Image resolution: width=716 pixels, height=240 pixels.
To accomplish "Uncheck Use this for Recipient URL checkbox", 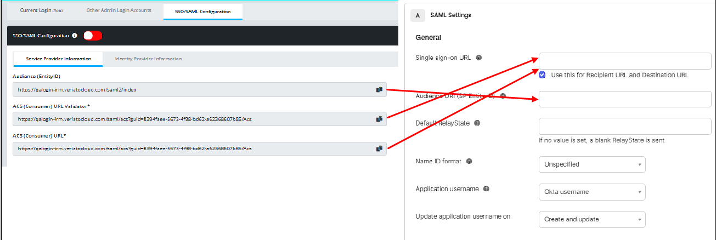I will click(x=542, y=75).
